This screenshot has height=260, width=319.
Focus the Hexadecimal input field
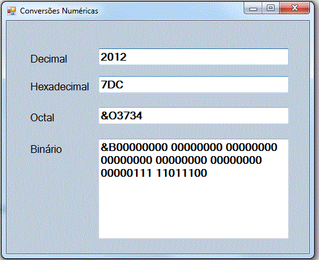click(193, 85)
